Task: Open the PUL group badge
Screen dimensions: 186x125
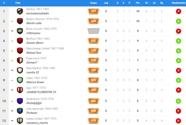Action: point(94,41)
